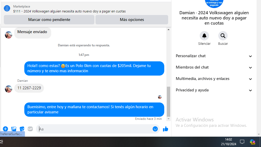View seen-by avatar below phone number
The height and width of the screenshot is (147, 261).
click(x=160, y=97)
